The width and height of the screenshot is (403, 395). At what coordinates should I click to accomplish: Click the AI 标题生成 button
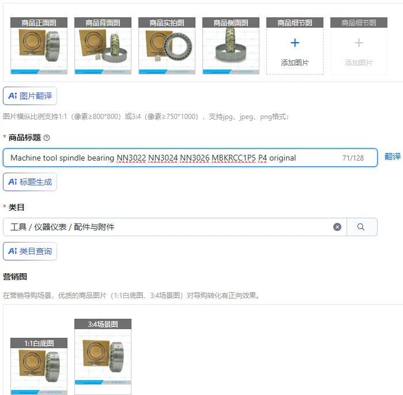click(30, 182)
